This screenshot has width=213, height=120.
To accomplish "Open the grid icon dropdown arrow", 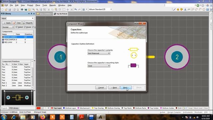I will point(87,9).
